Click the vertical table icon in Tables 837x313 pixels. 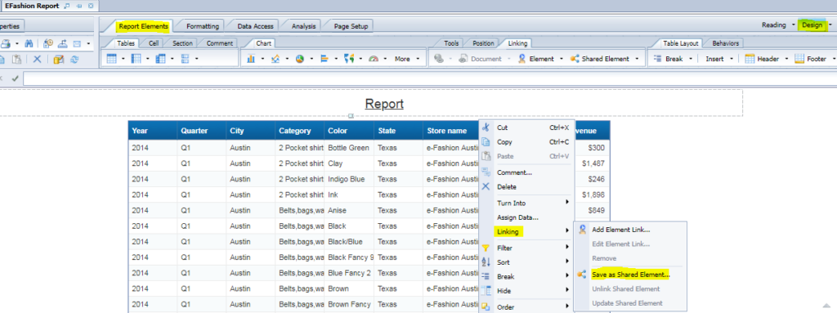point(112,59)
